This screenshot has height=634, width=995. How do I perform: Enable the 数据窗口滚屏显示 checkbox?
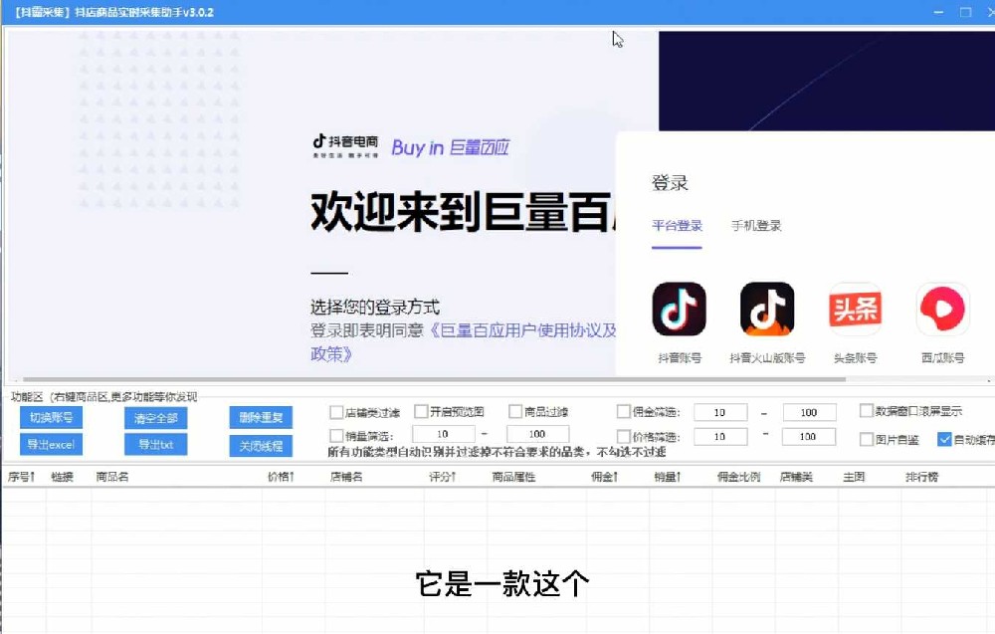[x=867, y=411]
